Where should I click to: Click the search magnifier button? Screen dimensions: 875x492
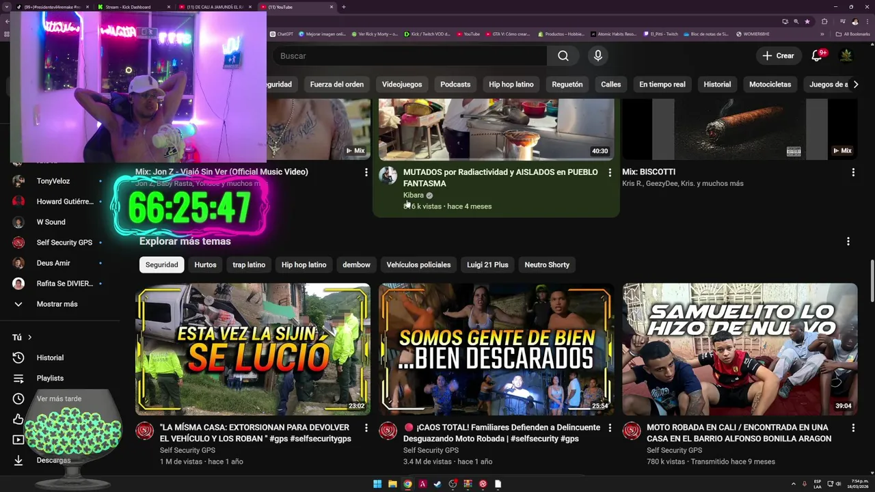tap(563, 56)
